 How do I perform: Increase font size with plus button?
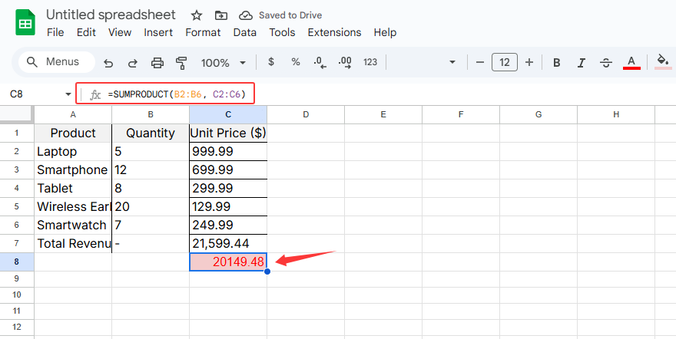point(529,62)
